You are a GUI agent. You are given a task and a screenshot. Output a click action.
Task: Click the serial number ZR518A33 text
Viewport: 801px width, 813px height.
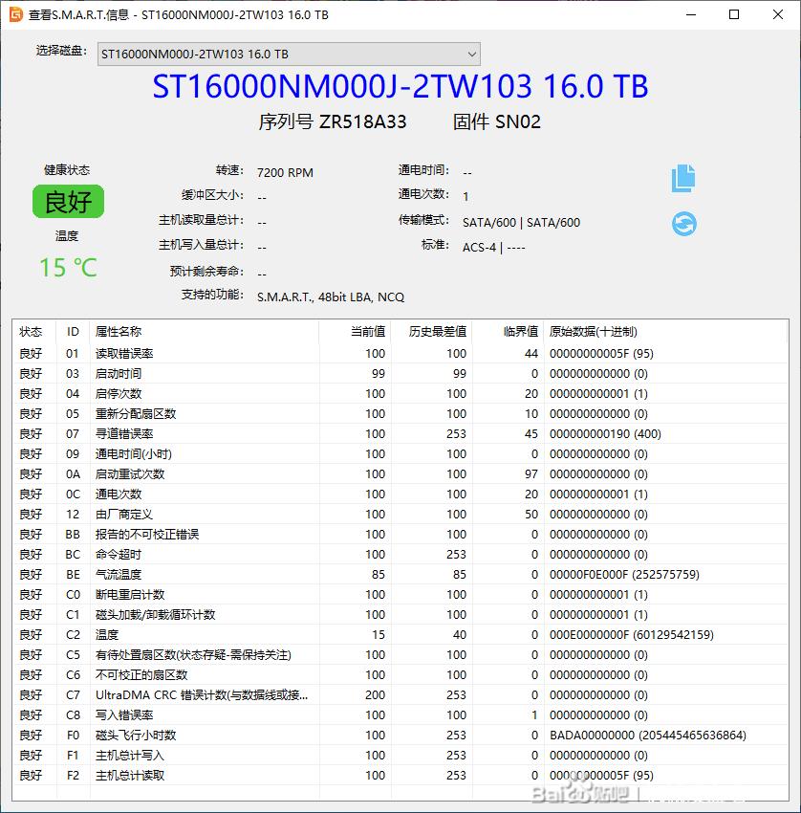point(362,121)
